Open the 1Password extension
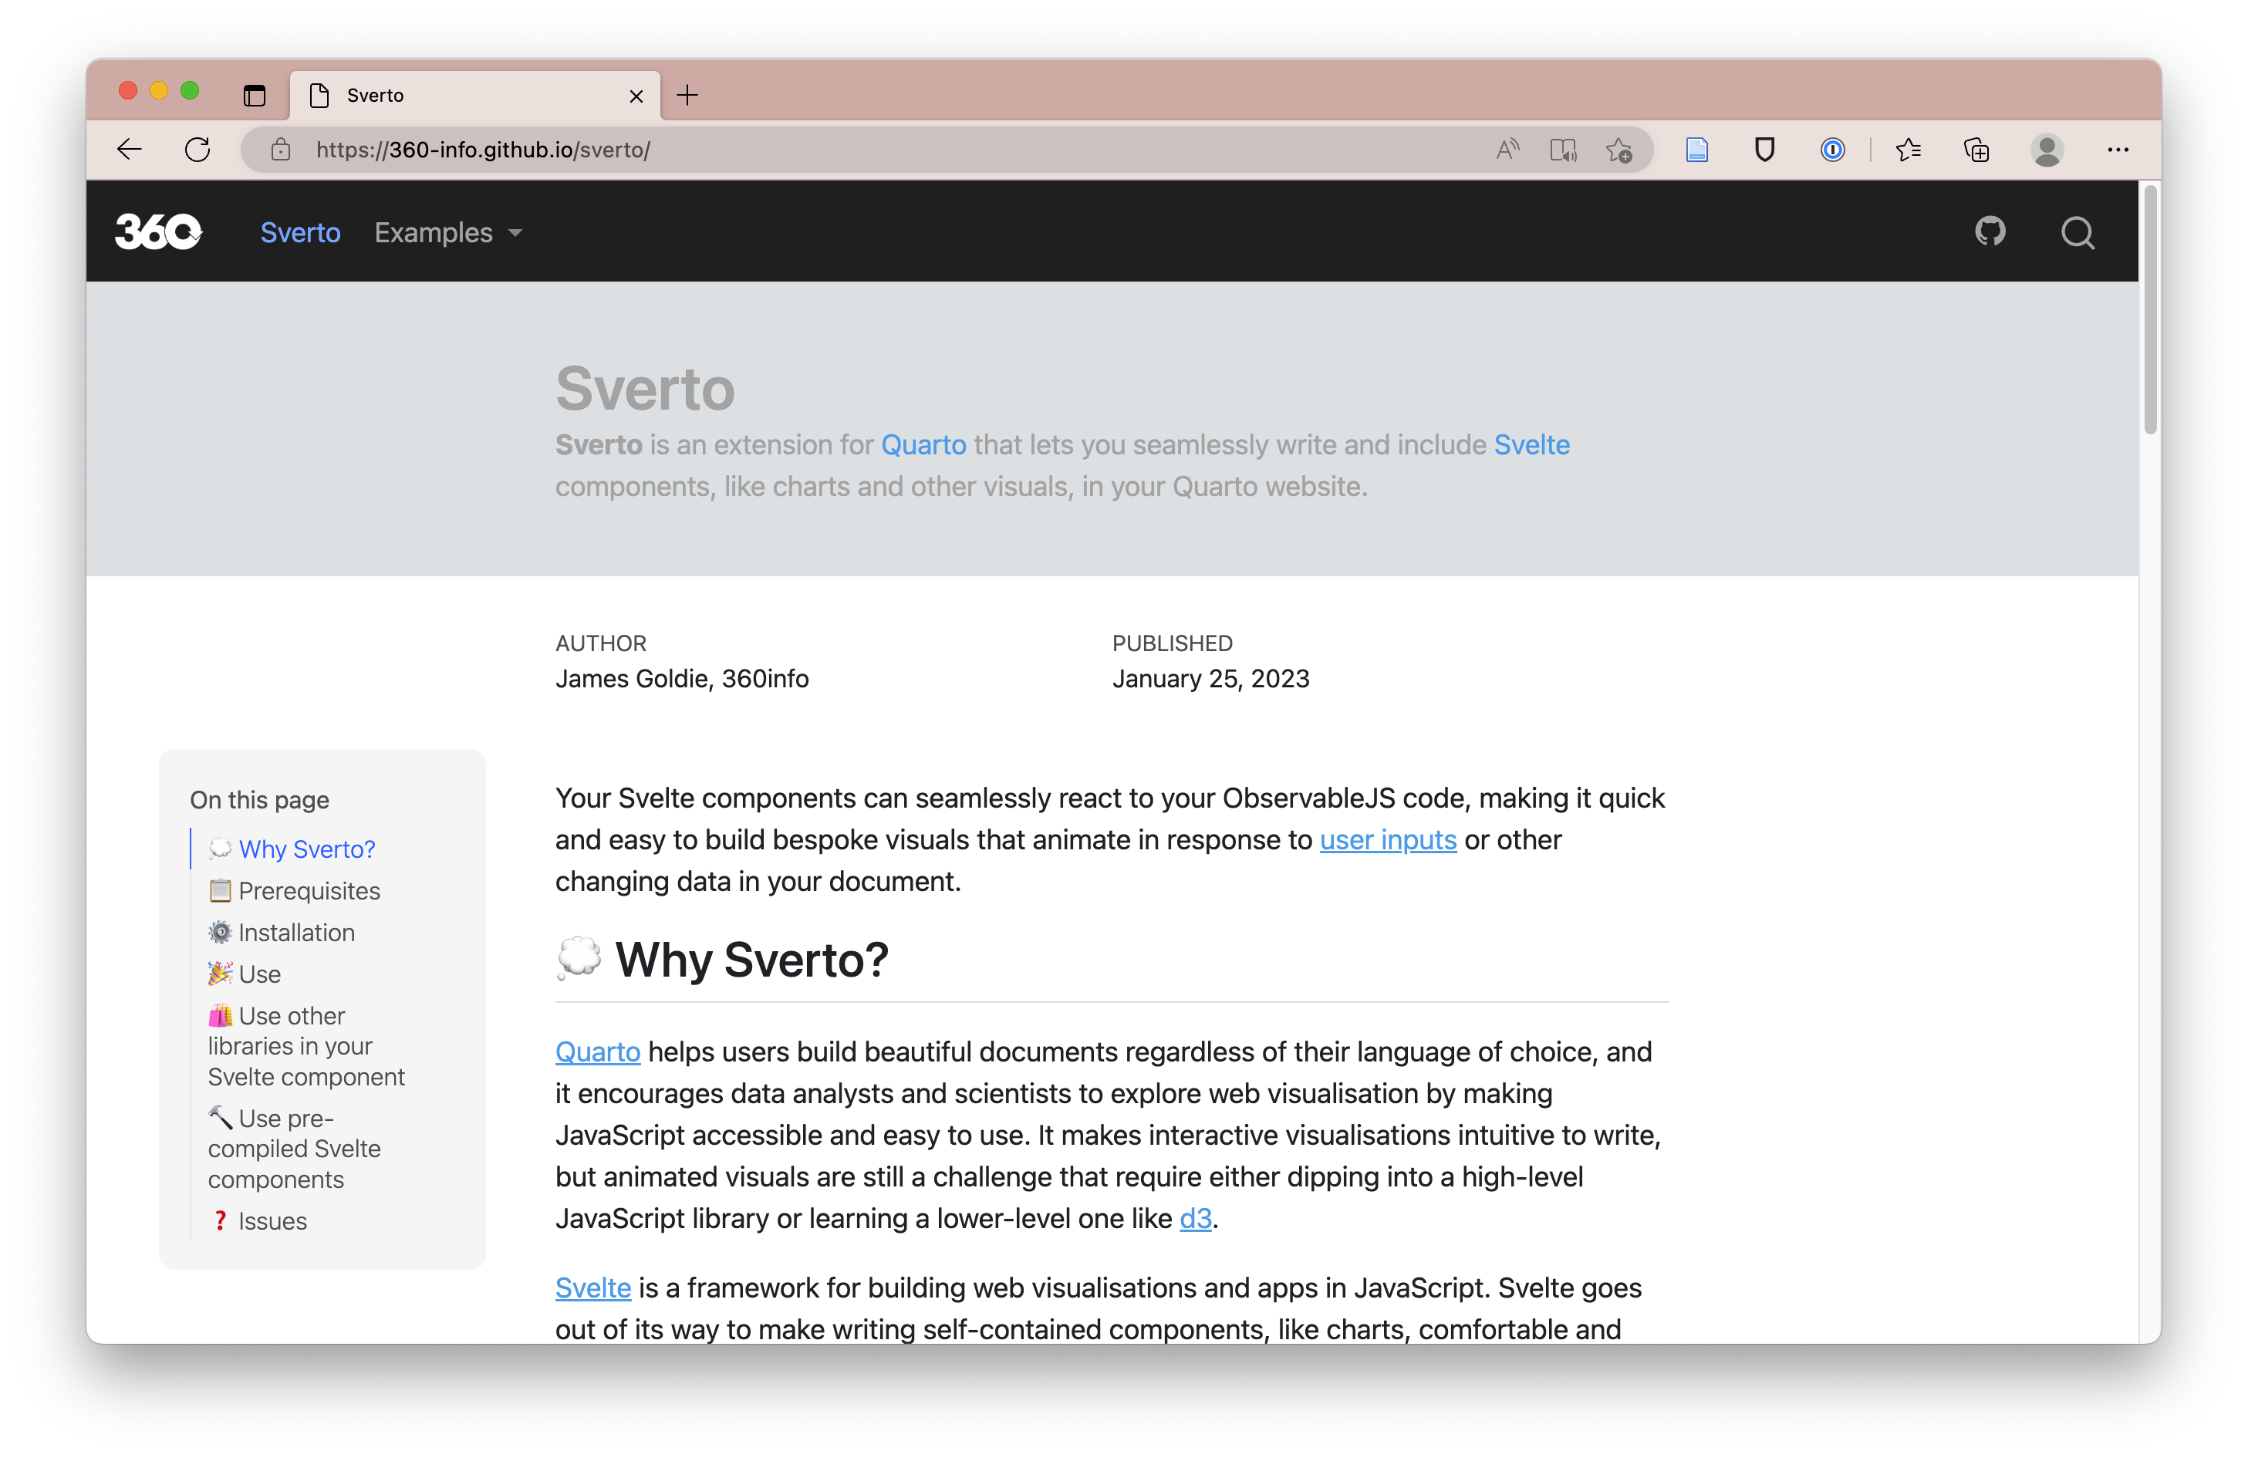The image size is (2248, 1458). pos(1832,149)
